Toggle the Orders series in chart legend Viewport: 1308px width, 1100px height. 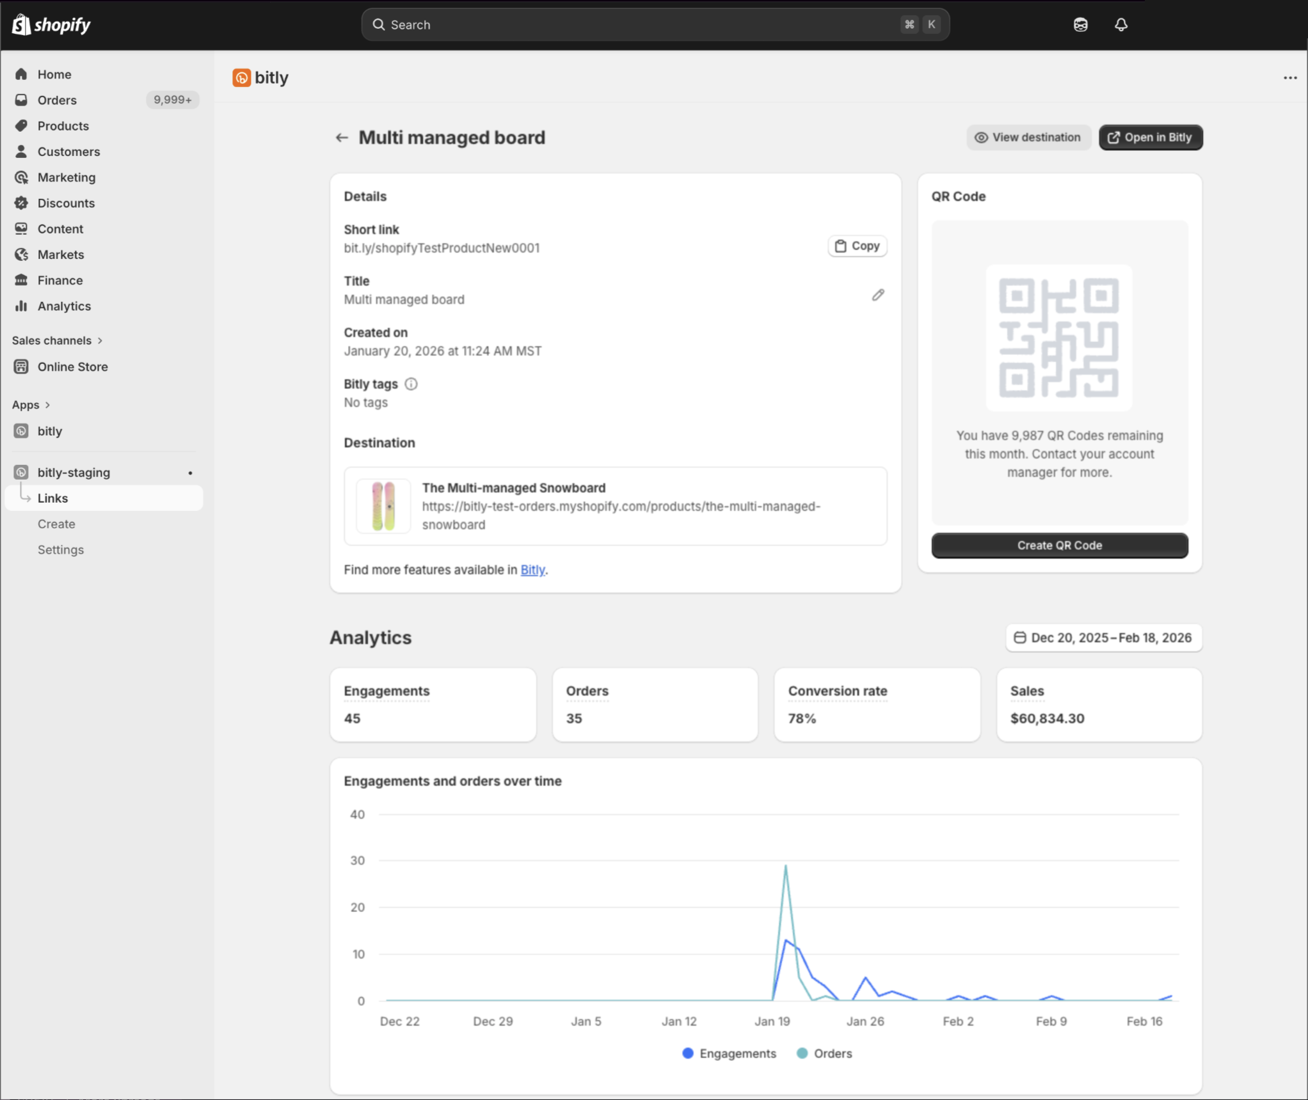click(824, 1053)
